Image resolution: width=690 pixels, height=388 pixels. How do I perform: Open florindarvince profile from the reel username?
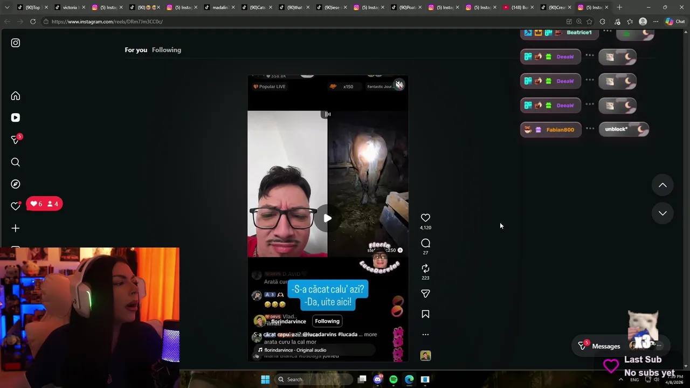coord(288,322)
